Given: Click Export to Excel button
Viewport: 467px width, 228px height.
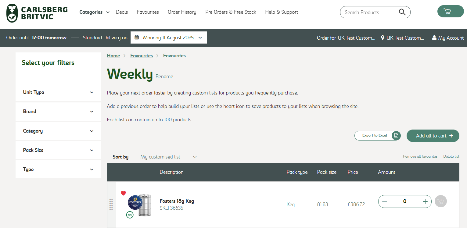Looking at the screenshot, I should pos(377,136).
